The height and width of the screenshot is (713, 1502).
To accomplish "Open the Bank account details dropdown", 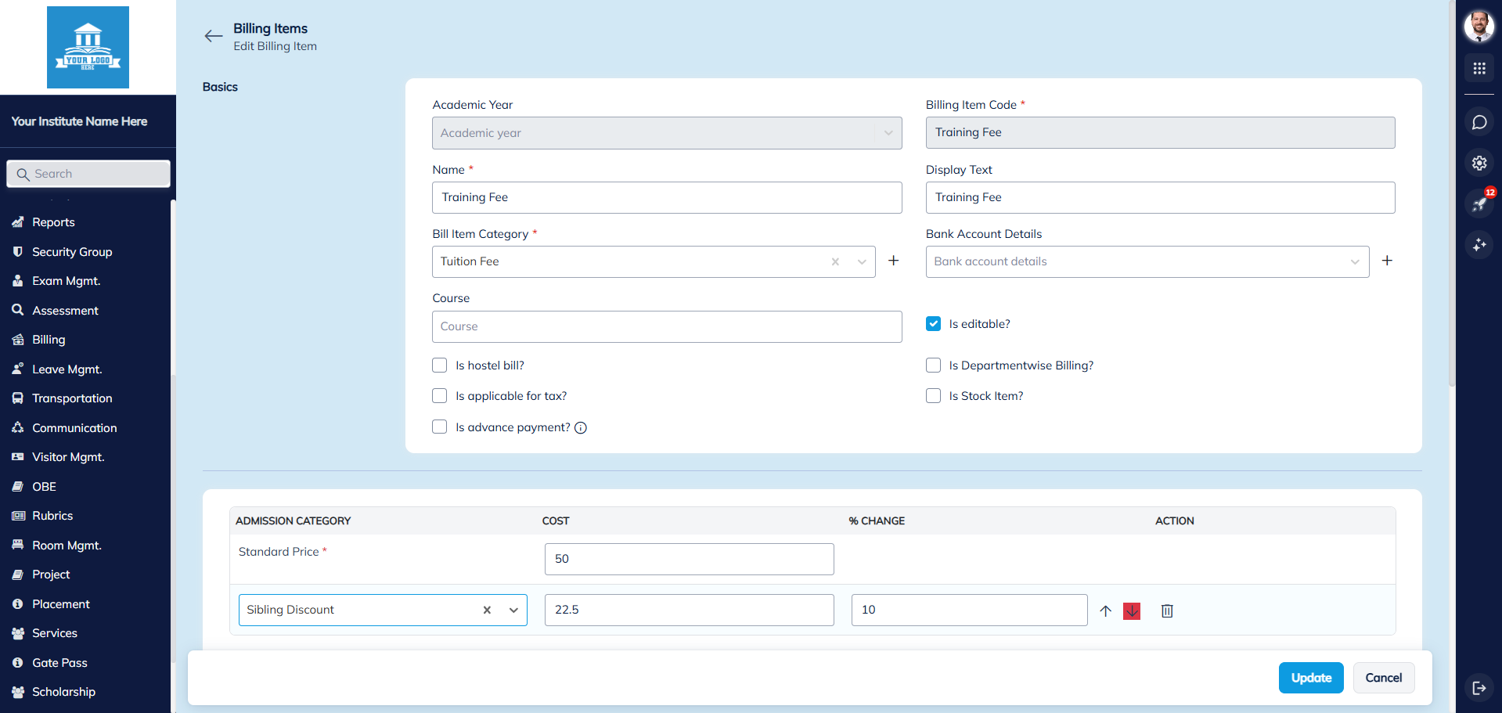I will coord(1354,262).
